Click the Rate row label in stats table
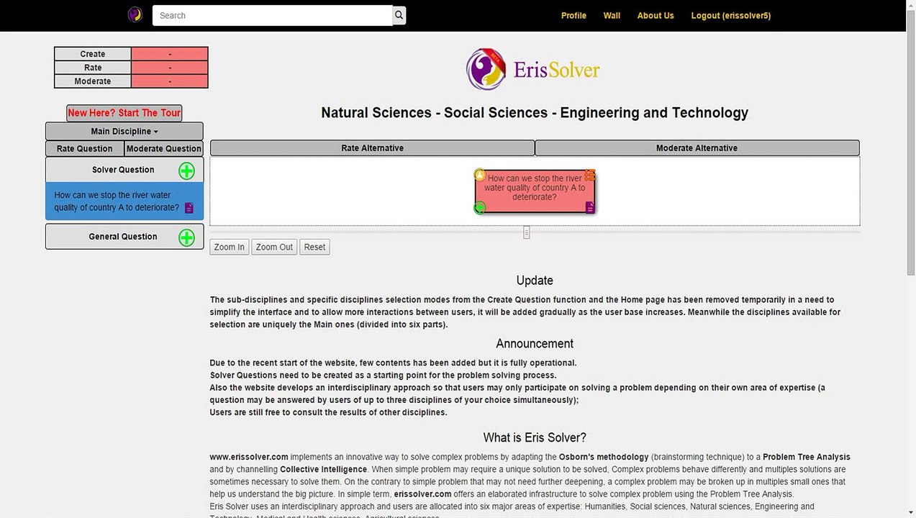 pos(93,68)
